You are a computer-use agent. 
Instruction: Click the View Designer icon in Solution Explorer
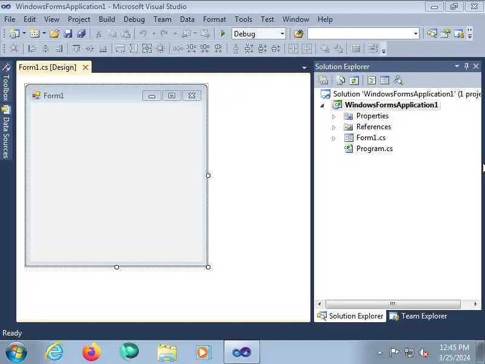(385, 81)
